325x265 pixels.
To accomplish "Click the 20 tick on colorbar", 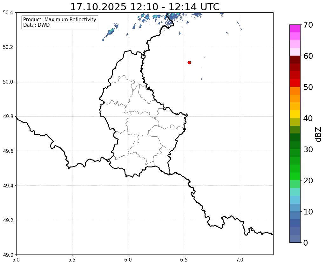I will [x=308, y=180].
